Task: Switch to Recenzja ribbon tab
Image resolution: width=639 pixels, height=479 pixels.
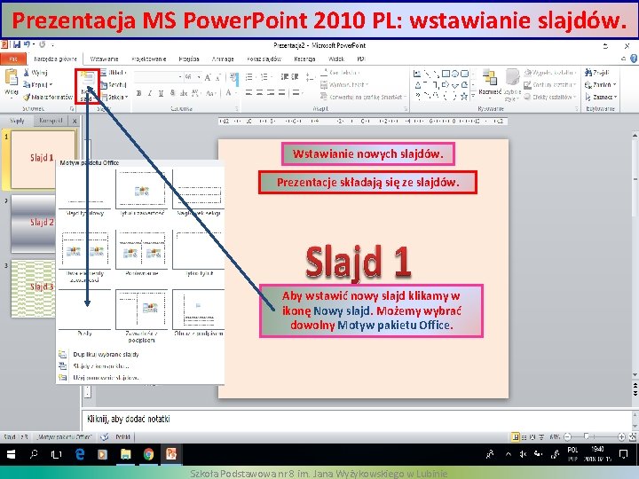Action: click(x=304, y=59)
